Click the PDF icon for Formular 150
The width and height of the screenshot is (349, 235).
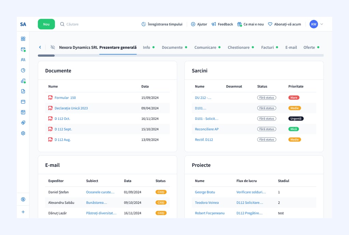tap(50, 98)
